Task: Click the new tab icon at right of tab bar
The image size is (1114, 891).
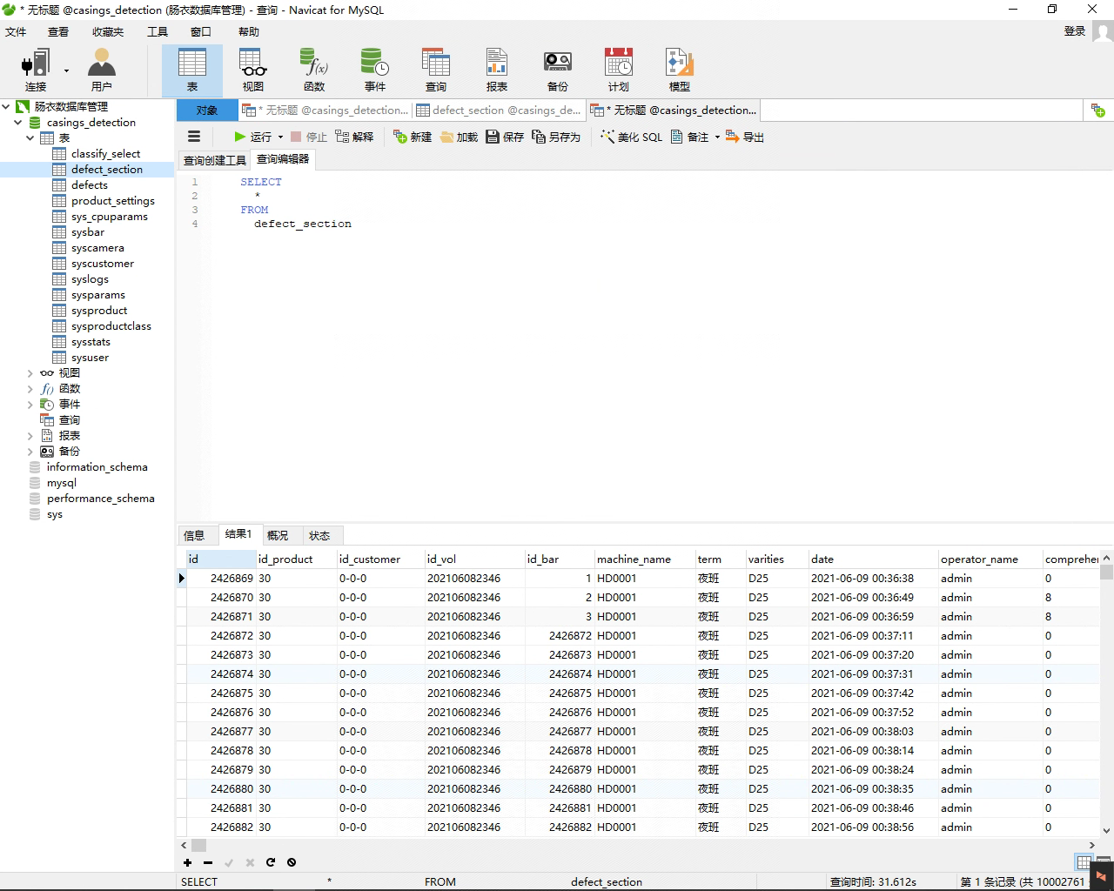Action: (1097, 111)
